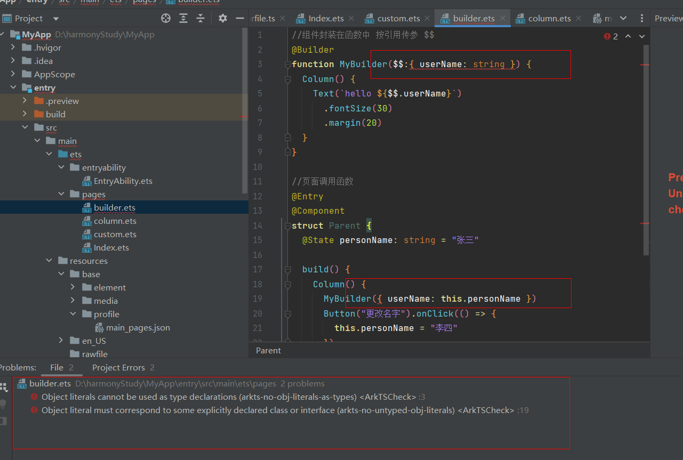Toggle fold end marker at line 8
The height and width of the screenshot is (460, 683).
pyautogui.click(x=287, y=138)
